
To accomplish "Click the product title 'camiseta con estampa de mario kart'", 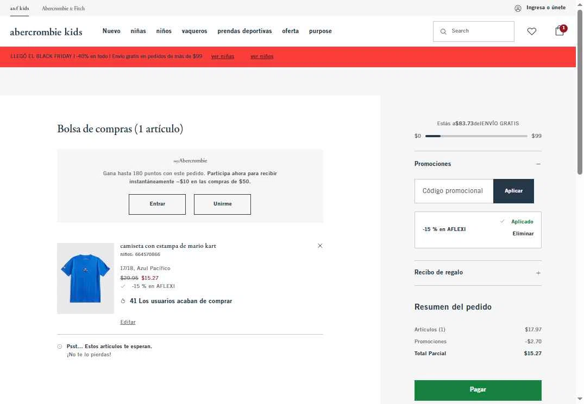I will pyautogui.click(x=168, y=246).
